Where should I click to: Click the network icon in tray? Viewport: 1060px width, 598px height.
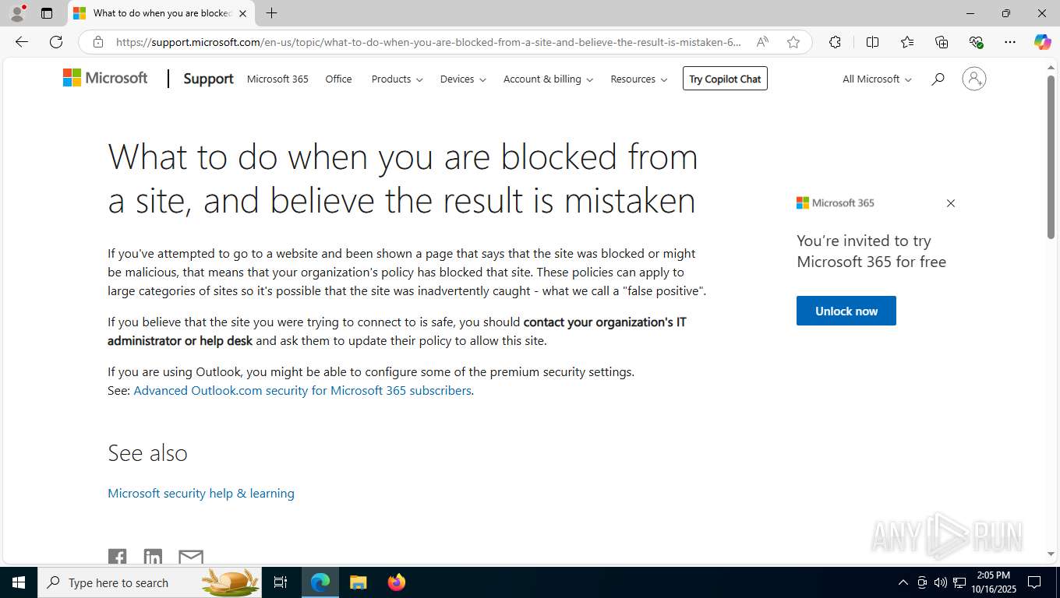(x=959, y=582)
